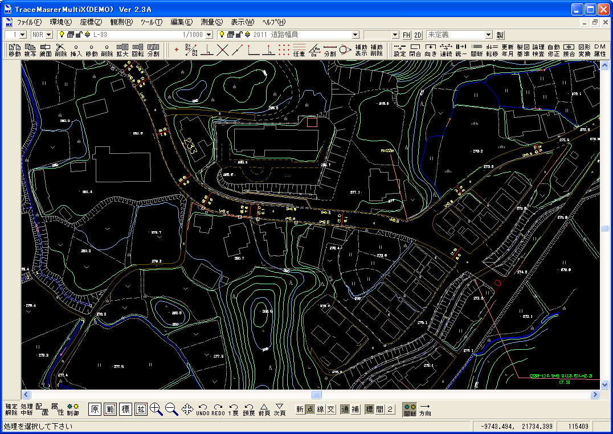
Task: Open the 編集(E) menu
Action: pos(181,22)
